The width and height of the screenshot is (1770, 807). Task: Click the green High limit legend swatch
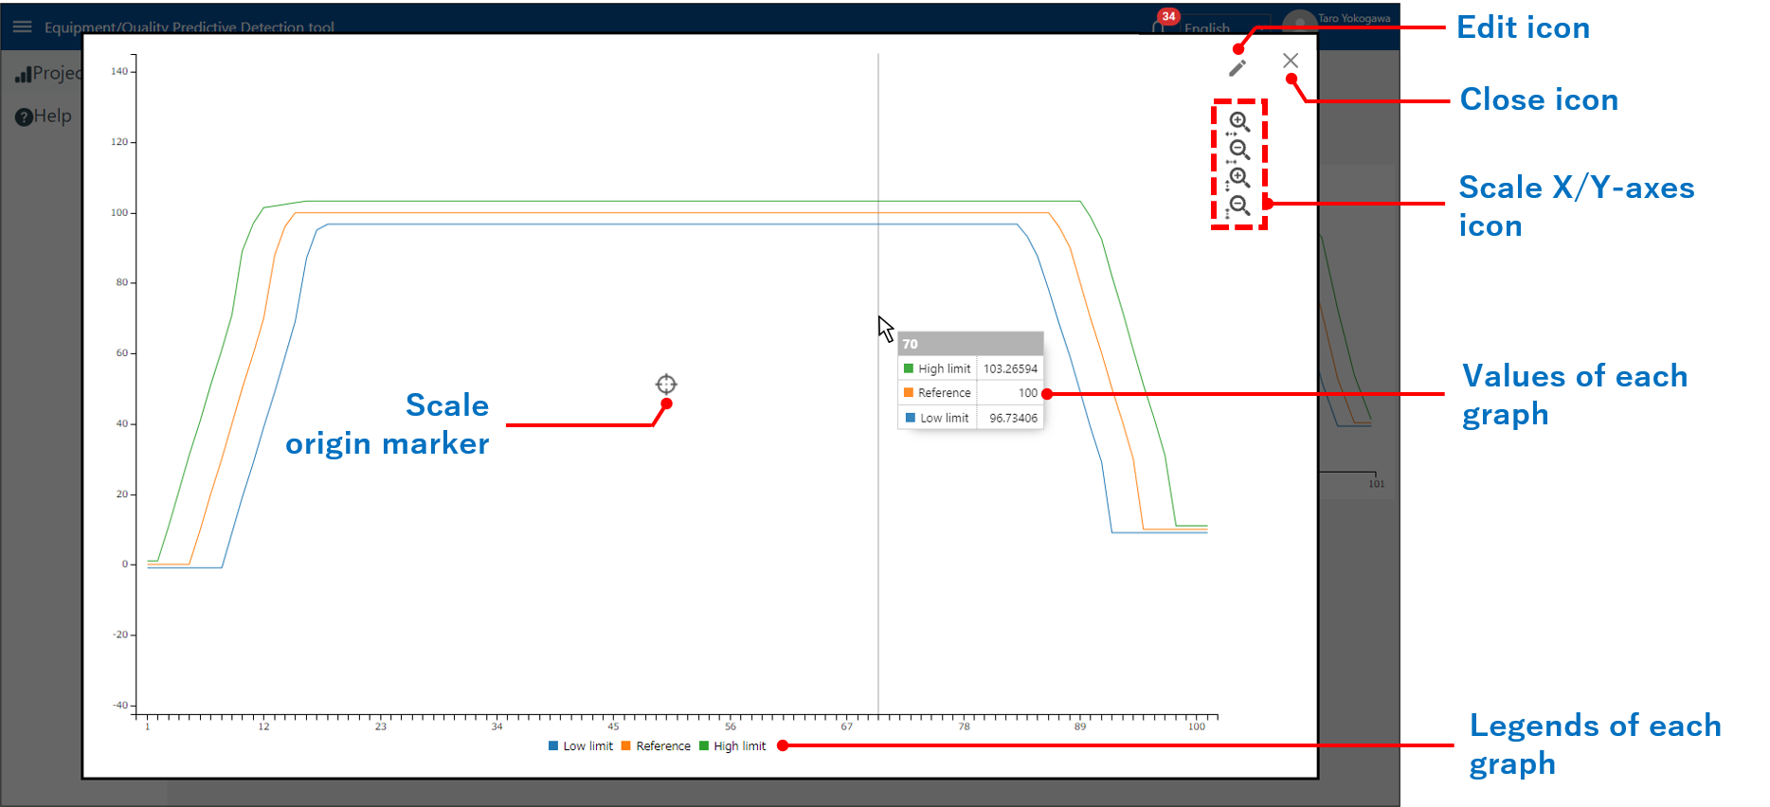coord(704,745)
